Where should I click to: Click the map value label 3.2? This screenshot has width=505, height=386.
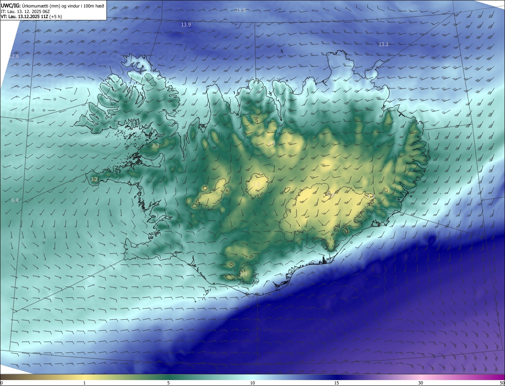94,179
